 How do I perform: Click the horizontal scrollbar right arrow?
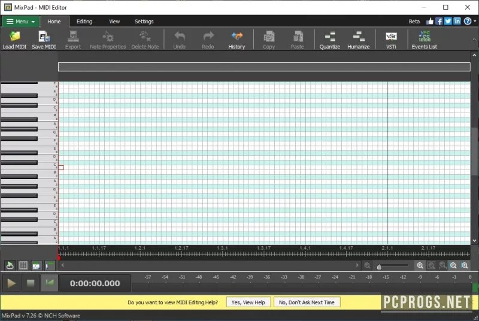point(357,265)
